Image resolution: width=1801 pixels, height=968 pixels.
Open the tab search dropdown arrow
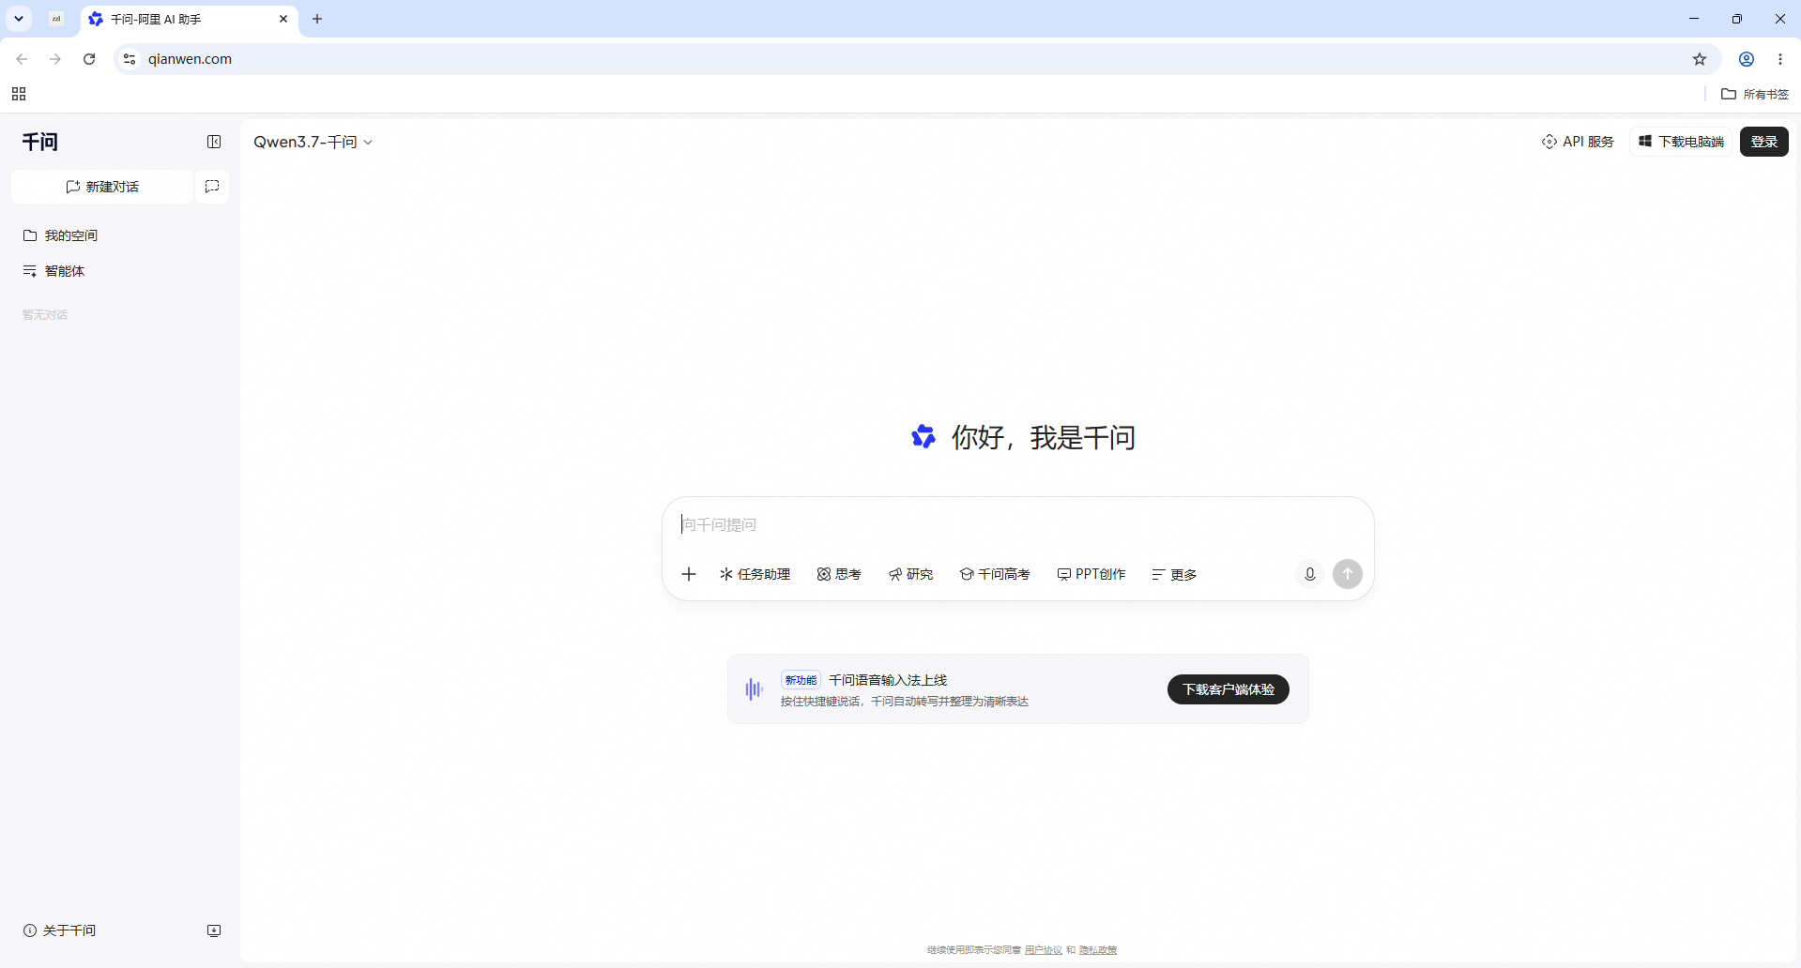coord(19,19)
